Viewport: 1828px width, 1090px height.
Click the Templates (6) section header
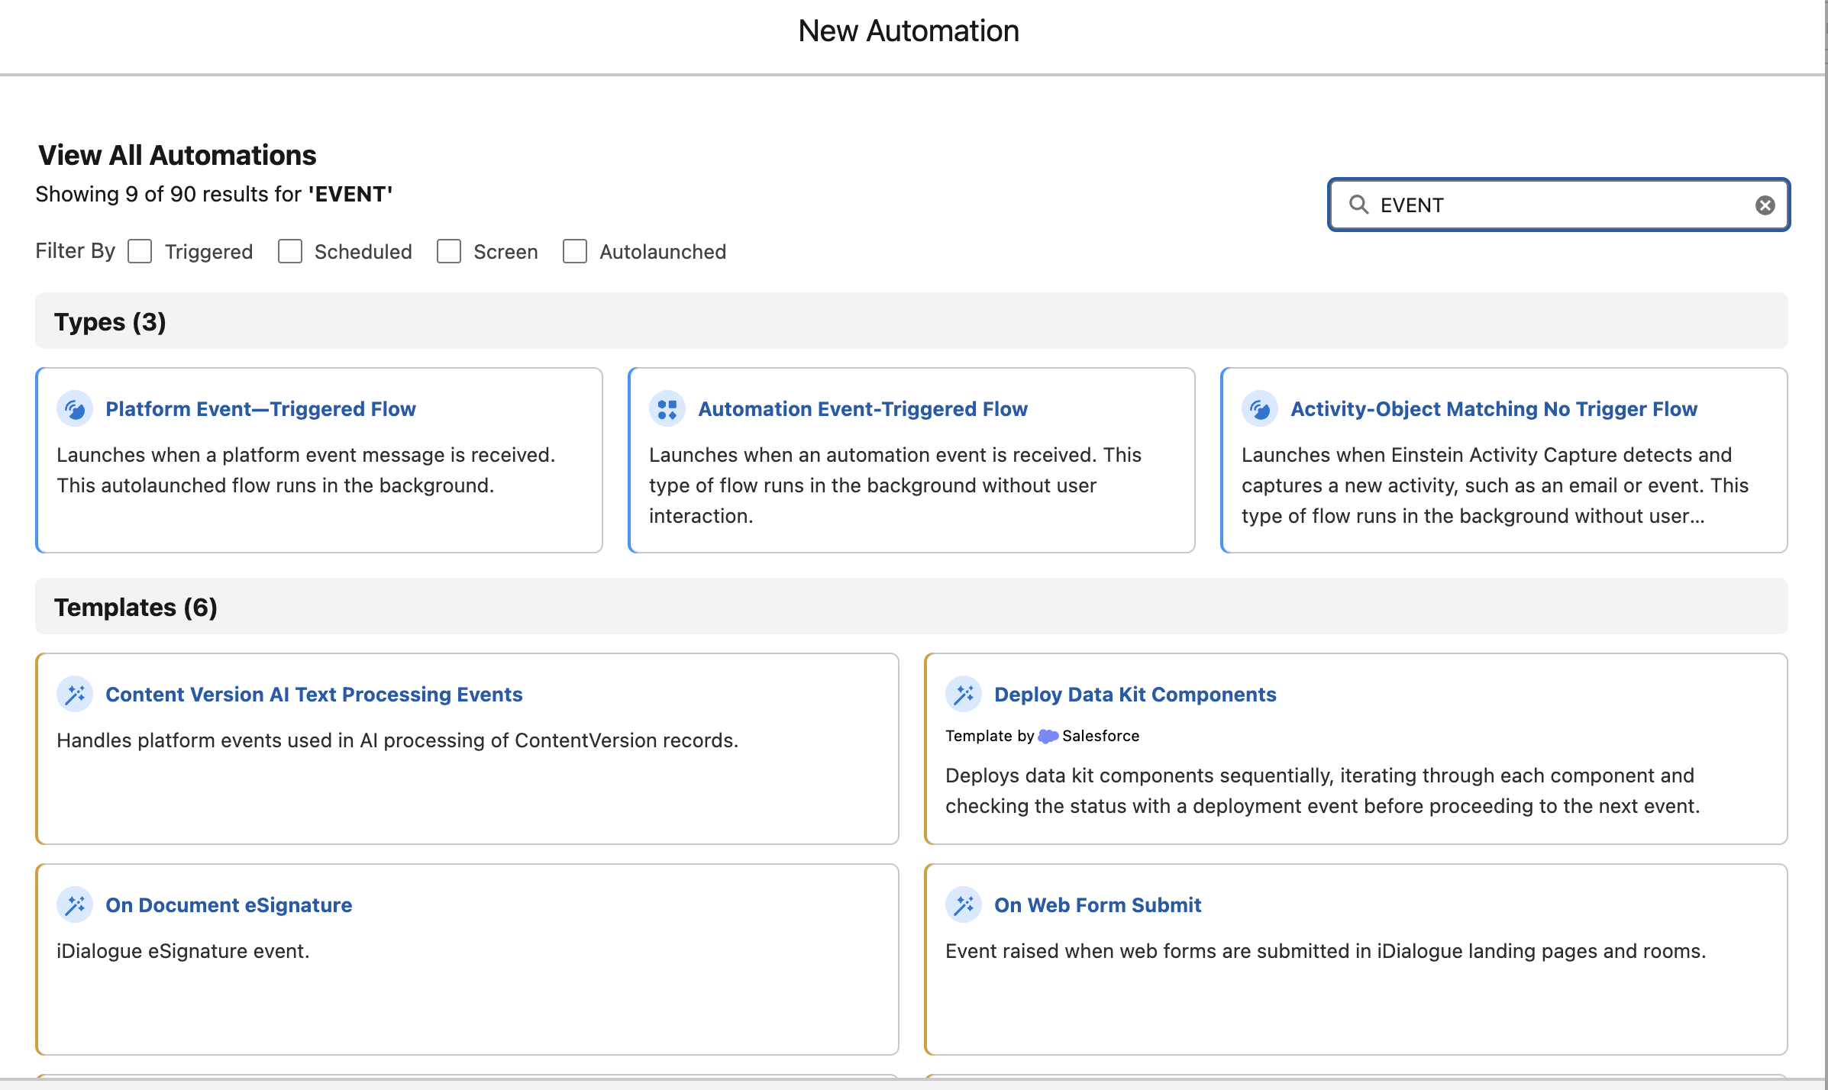coord(912,607)
